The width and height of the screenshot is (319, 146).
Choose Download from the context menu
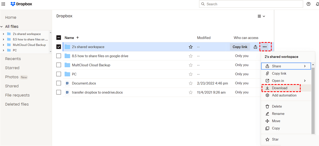coord(279,88)
